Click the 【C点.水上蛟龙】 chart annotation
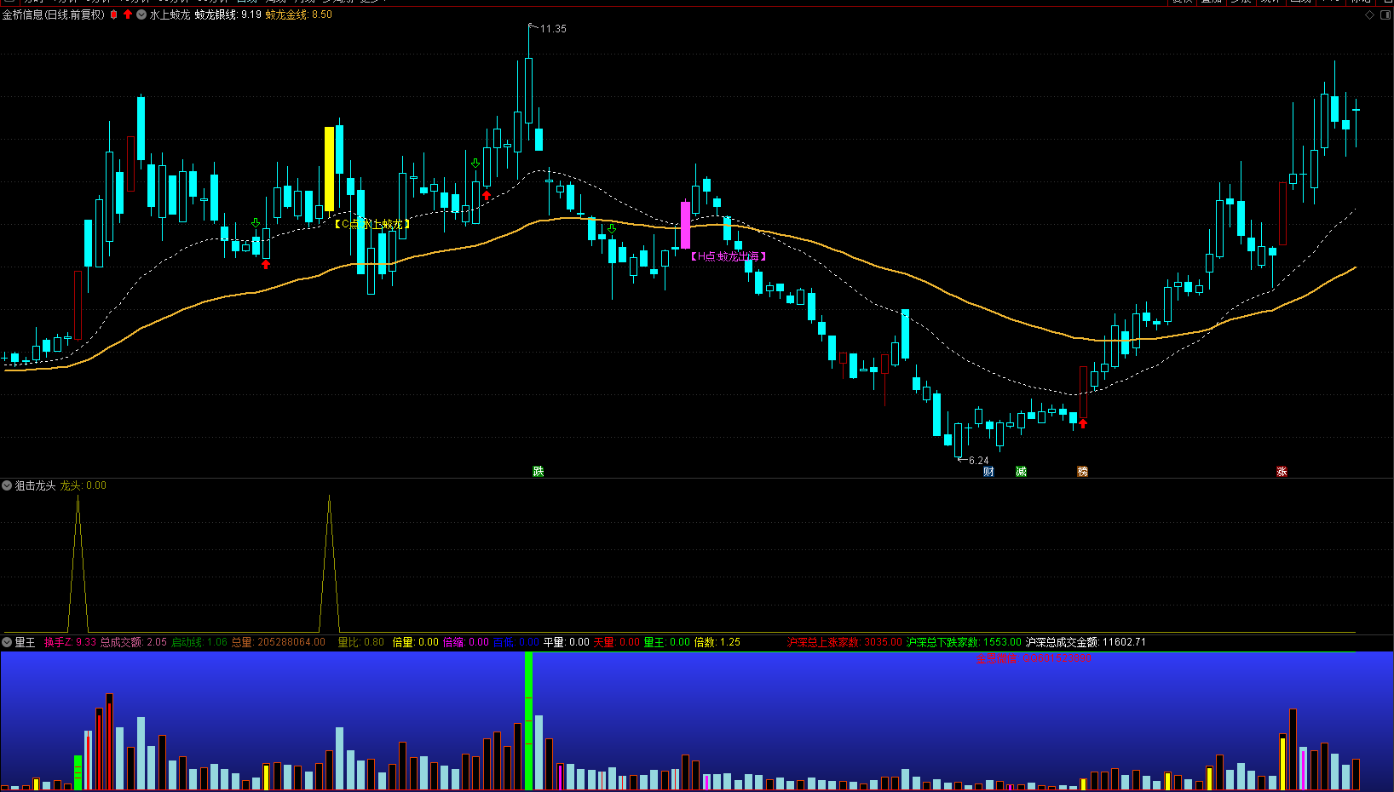Screen dimensions: 1394x792 [x=372, y=224]
